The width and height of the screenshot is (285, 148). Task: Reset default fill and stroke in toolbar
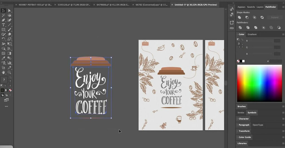pos(2,86)
